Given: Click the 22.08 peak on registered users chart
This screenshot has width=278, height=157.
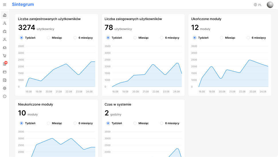Looking at the screenshot, I should [66, 64].
